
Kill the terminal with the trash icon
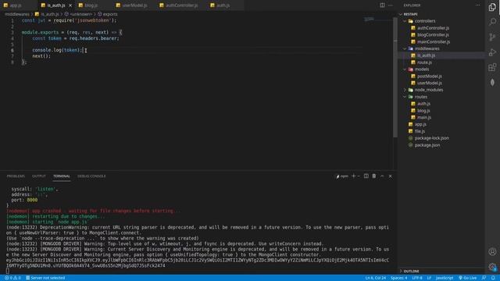[374, 176]
